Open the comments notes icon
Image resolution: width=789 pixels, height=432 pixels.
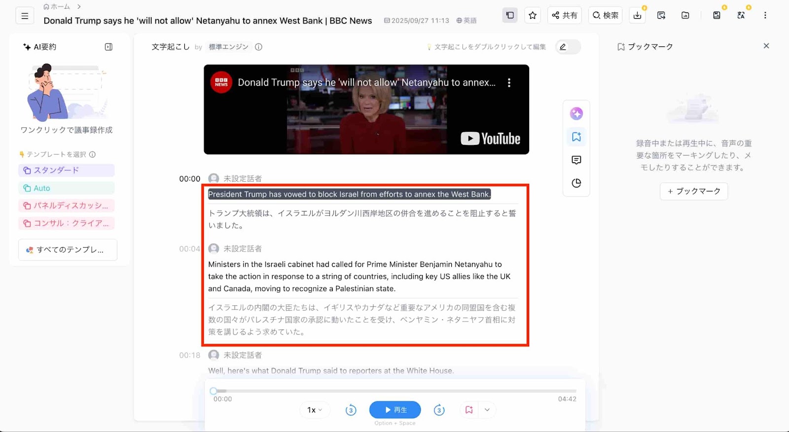(576, 160)
